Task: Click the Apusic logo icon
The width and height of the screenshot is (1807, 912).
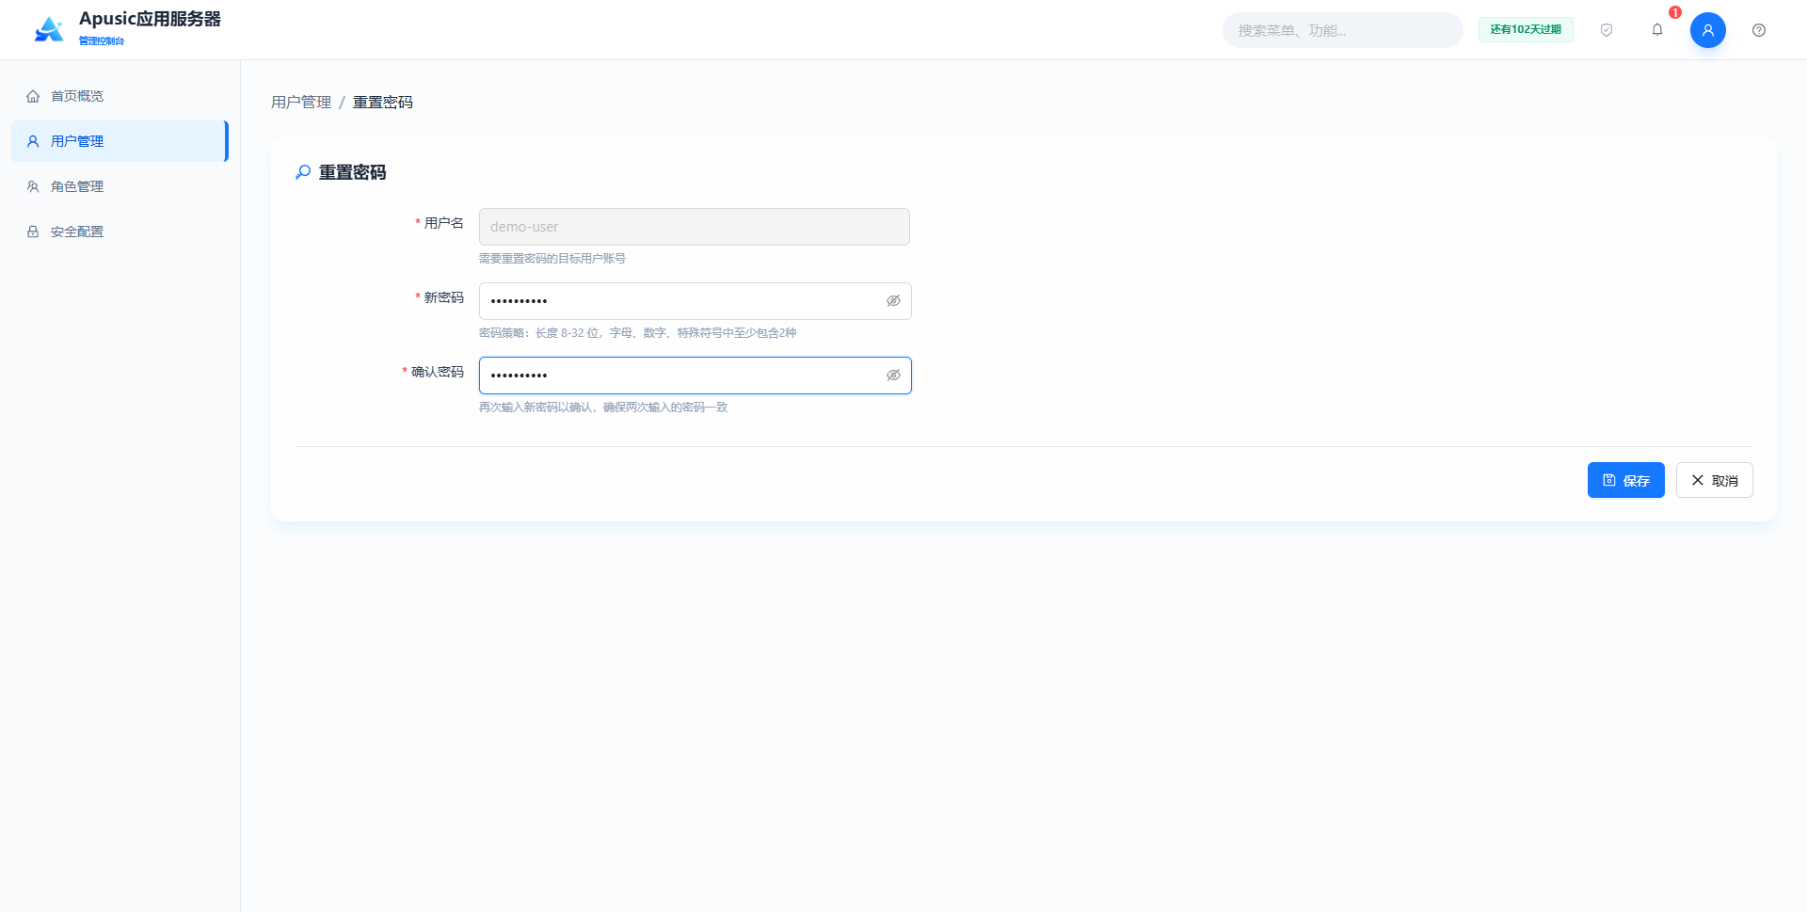Action: [x=49, y=29]
